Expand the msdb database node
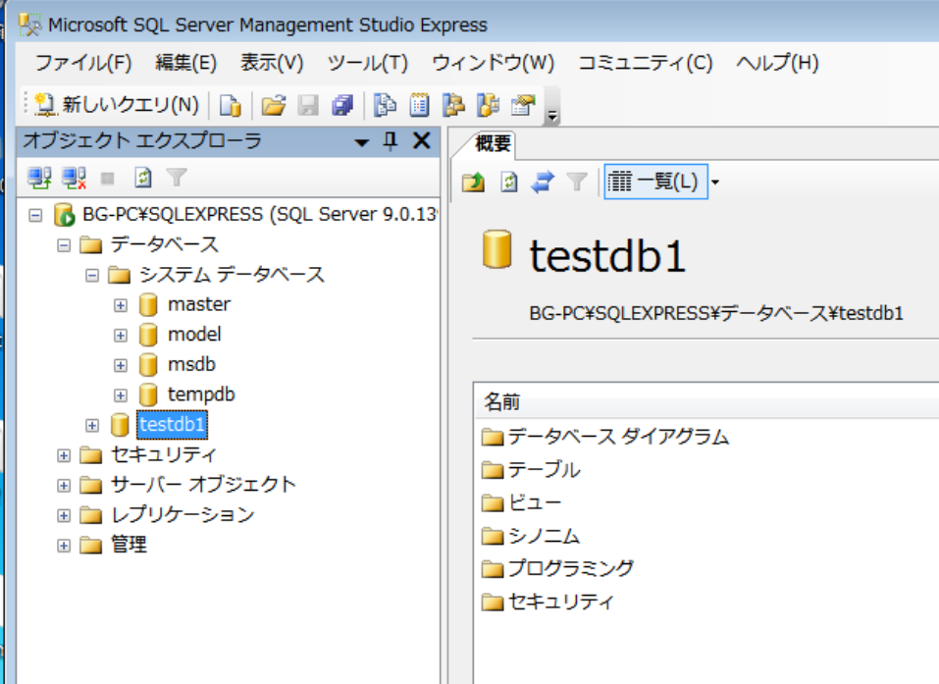Viewport: 939px width, 684px height. coord(121,365)
